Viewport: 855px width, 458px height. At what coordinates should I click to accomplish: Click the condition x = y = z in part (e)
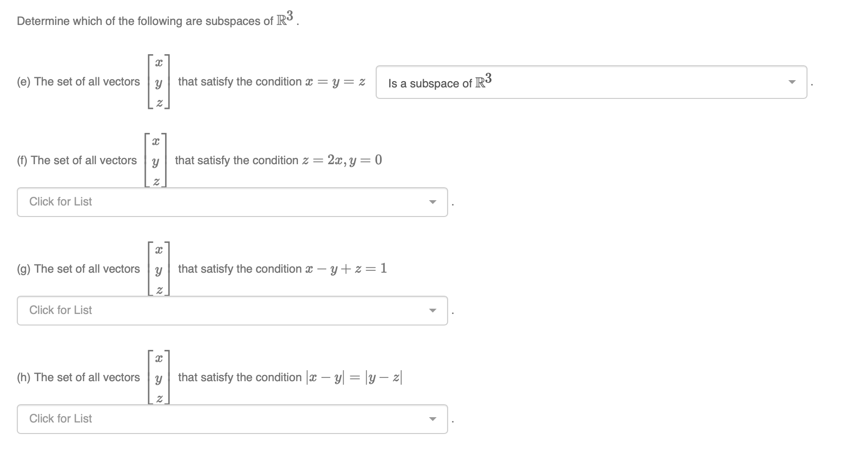click(x=335, y=82)
